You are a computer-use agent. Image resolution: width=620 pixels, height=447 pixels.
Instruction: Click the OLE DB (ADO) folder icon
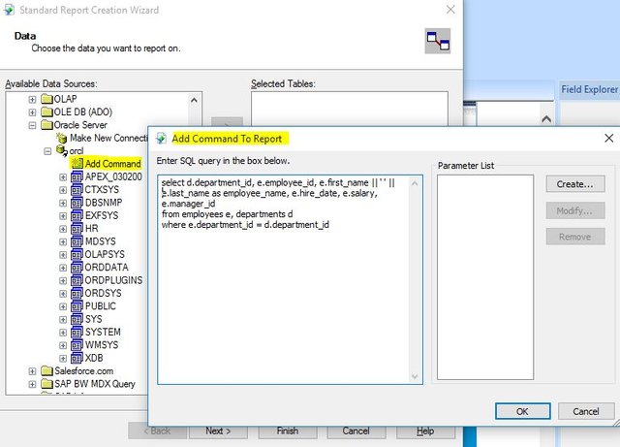pos(46,112)
